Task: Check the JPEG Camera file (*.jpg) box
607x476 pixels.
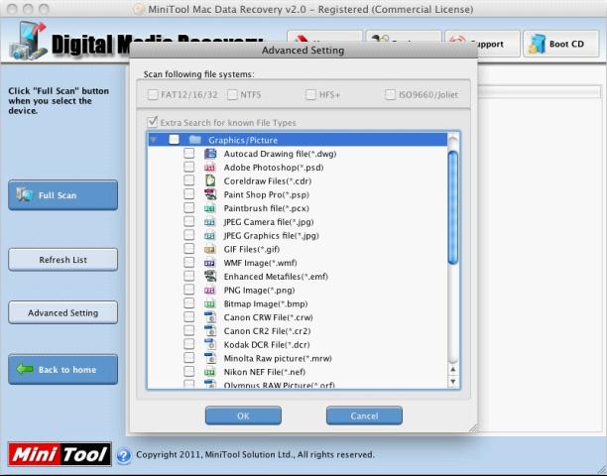Action: pos(188,221)
